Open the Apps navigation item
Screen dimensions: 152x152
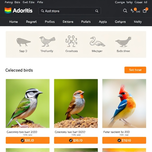coord(103,22)
